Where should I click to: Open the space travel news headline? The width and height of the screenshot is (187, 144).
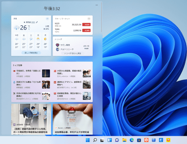click(x=28, y=72)
